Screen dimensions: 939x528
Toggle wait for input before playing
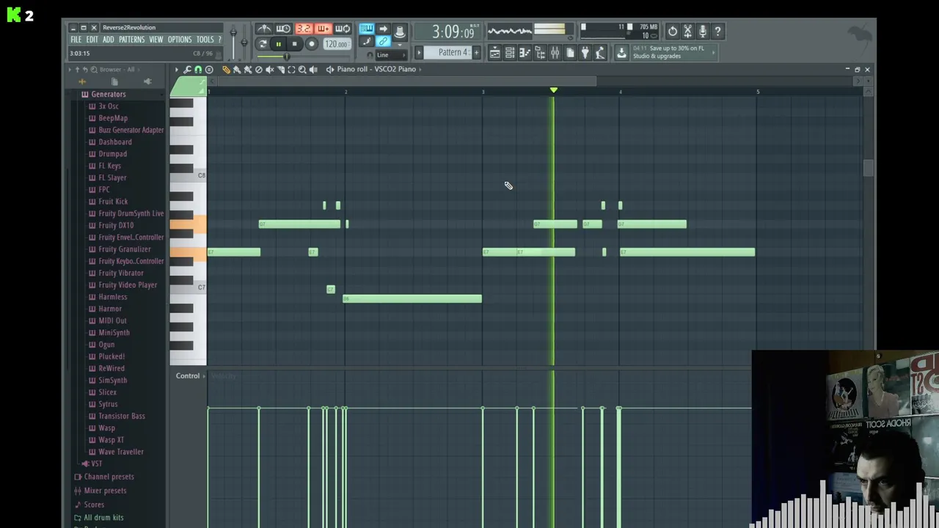tap(283, 29)
